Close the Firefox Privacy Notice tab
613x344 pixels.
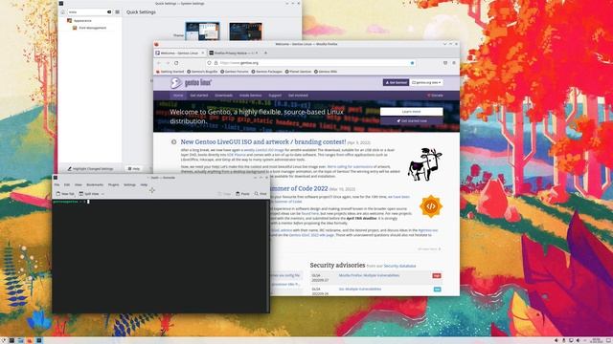click(x=257, y=53)
